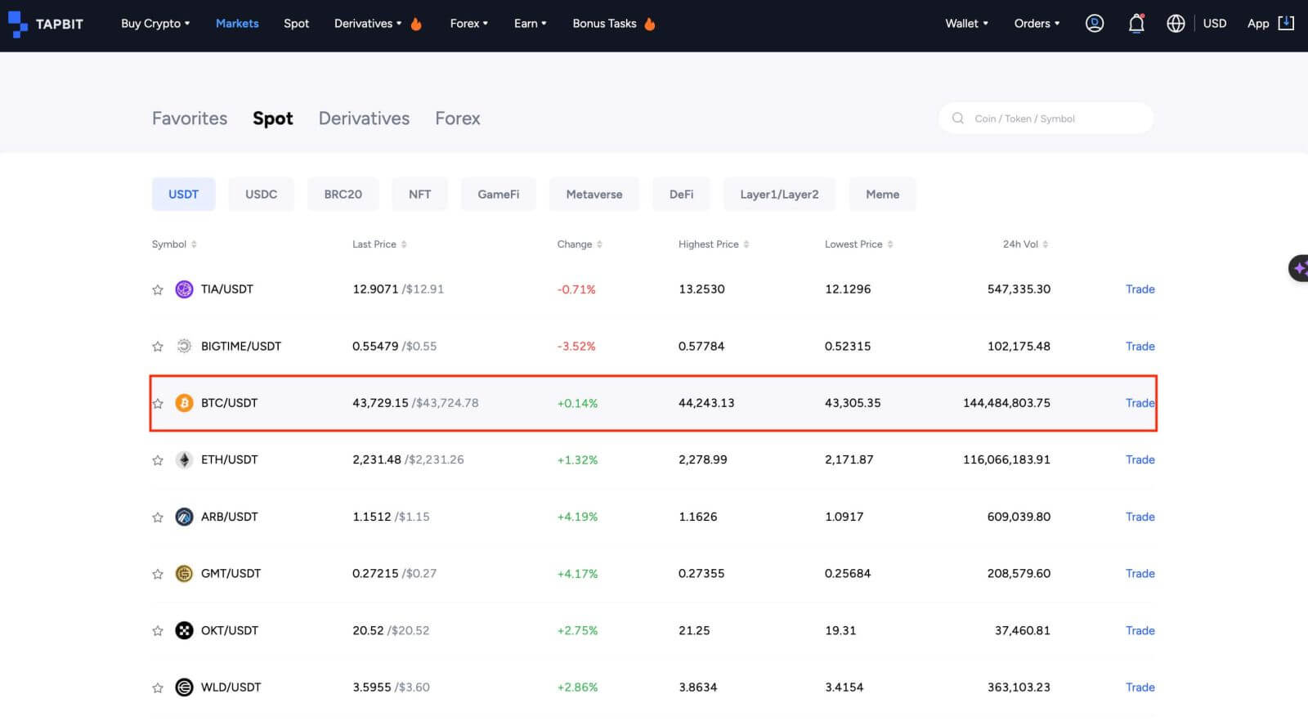Click the Ethereum coin icon
This screenshot has height=721, width=1308.
click(x=184, y=459)
